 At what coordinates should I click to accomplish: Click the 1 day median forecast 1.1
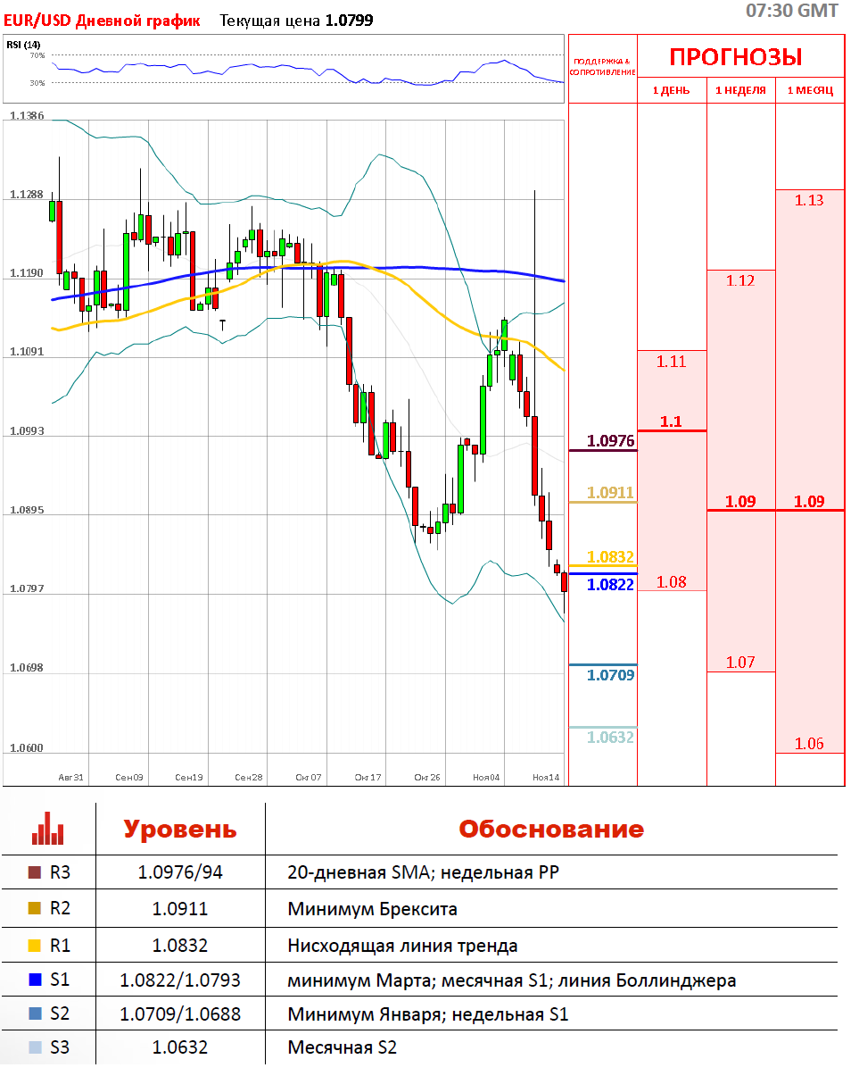[671, 421]
